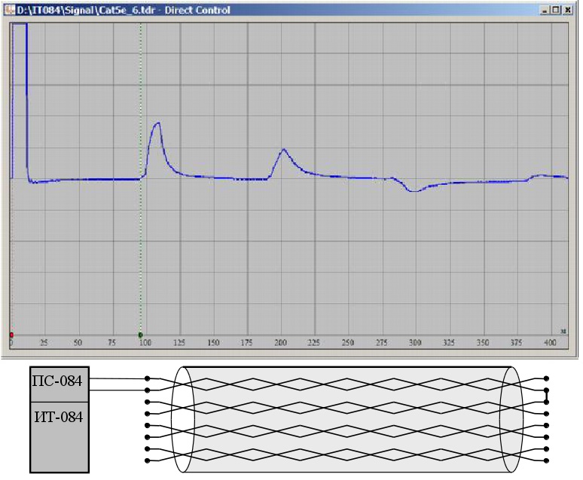583x480 pixels.
Task: Select the green measurement cursor marker
Action: [141, 335]
